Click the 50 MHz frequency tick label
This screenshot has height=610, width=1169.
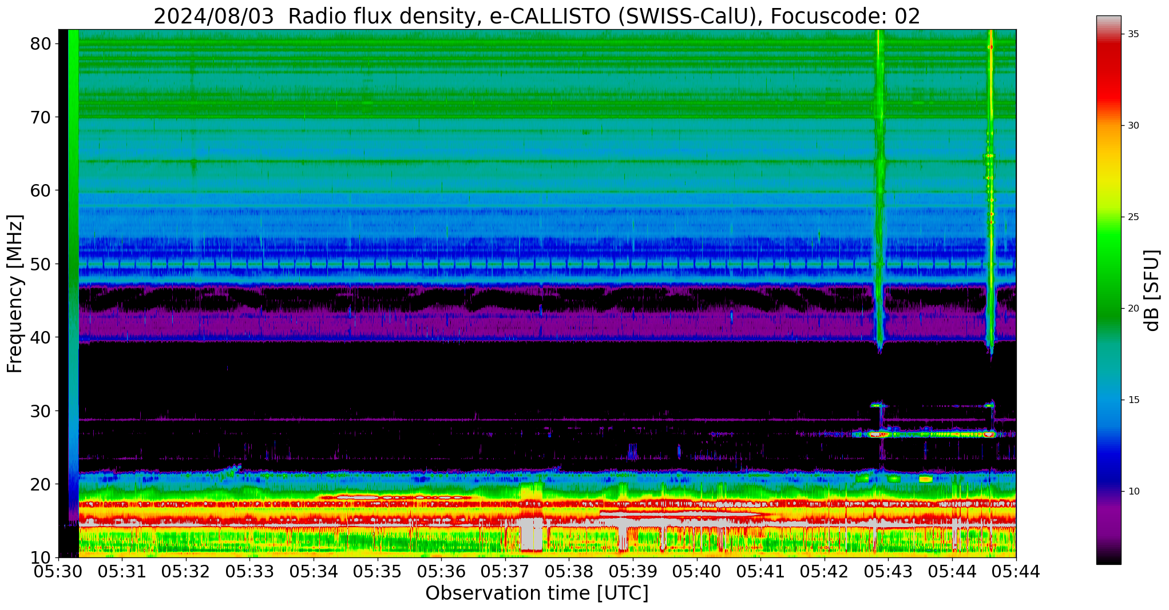(41, 264)
